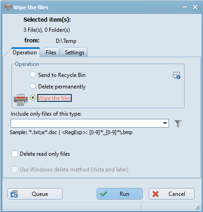Click the Queue button
Screen dimensions: 203x212
tap(35, 194)
